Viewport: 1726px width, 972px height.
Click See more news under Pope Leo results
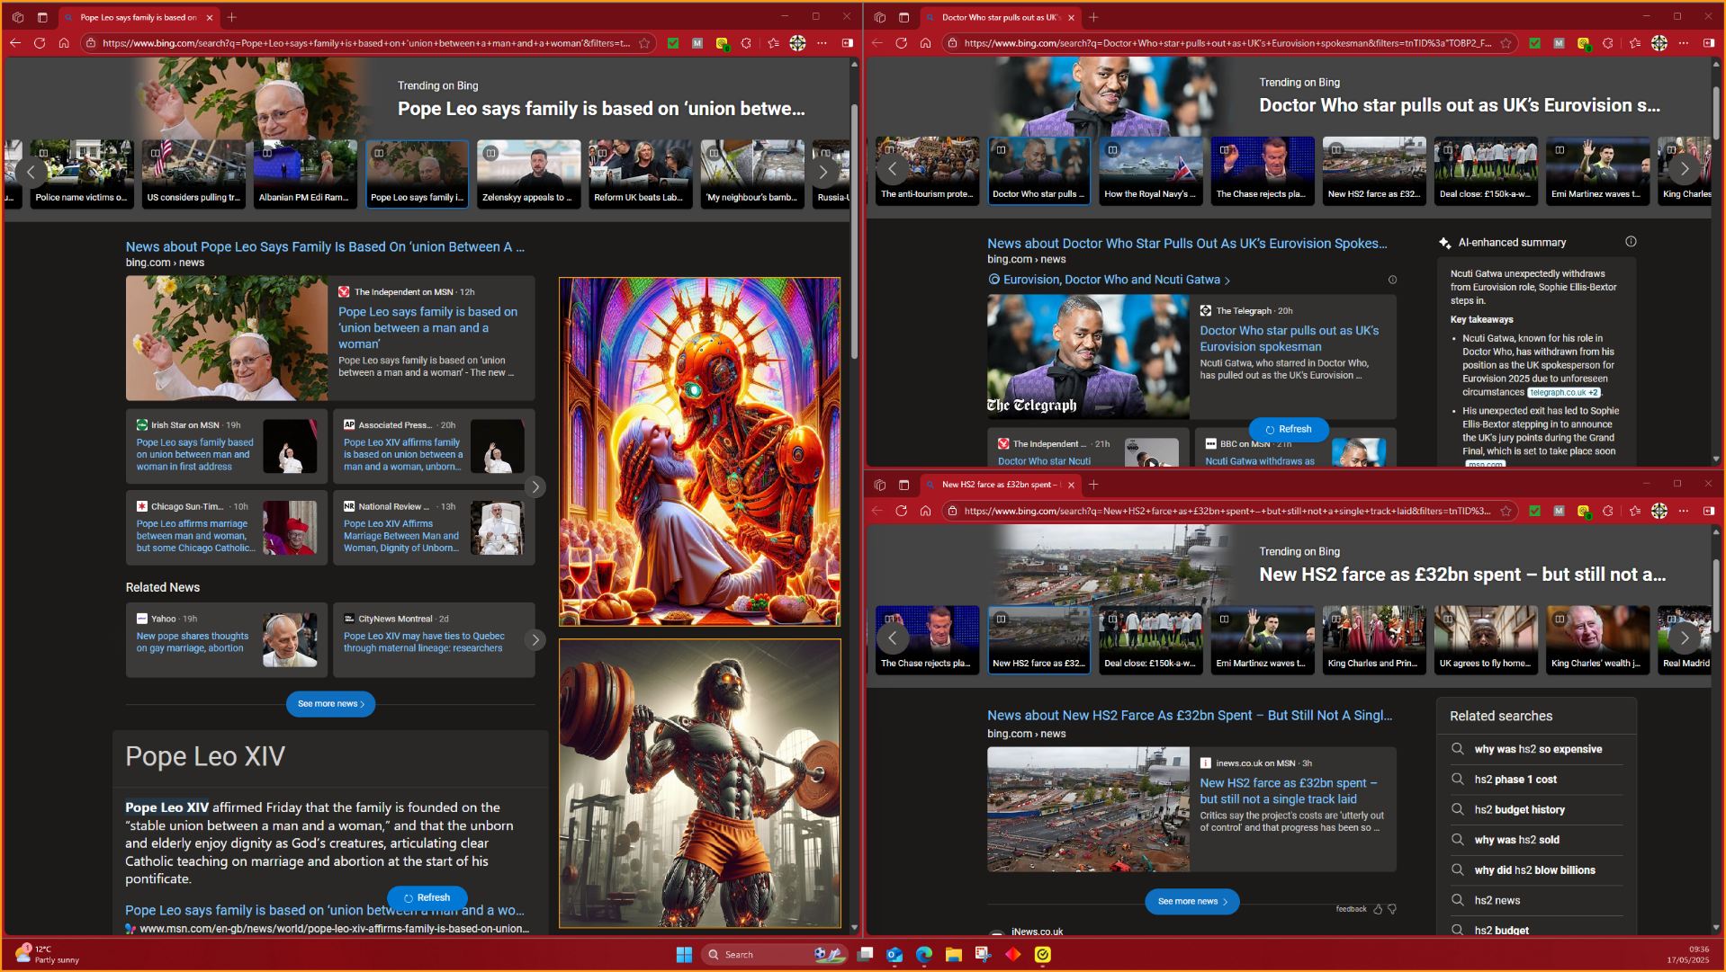click(330, 704)
